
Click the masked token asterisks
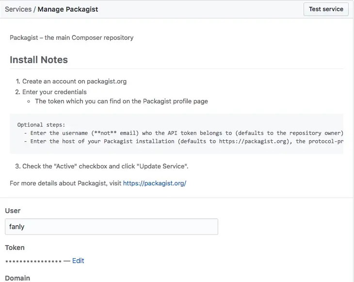tap(33, 262)
